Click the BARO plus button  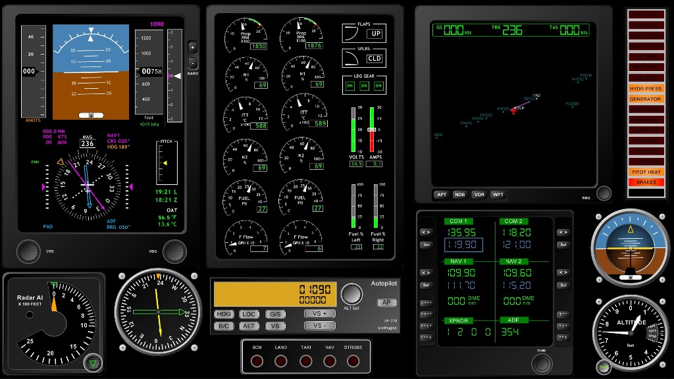click(x=193, y=47)
